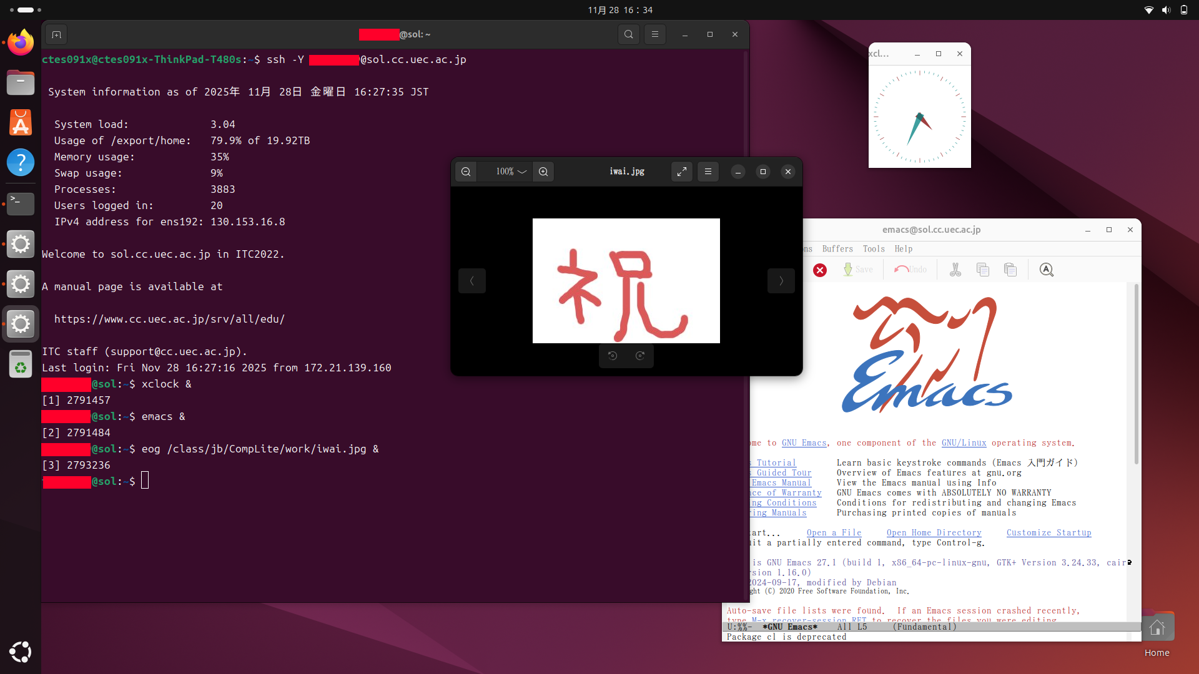Click the Emacs search toolbar icon
This screenshot has width=1199, height=674.
[1047, 270]
